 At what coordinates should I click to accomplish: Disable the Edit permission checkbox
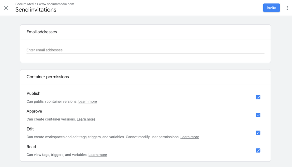click(258, 133)
